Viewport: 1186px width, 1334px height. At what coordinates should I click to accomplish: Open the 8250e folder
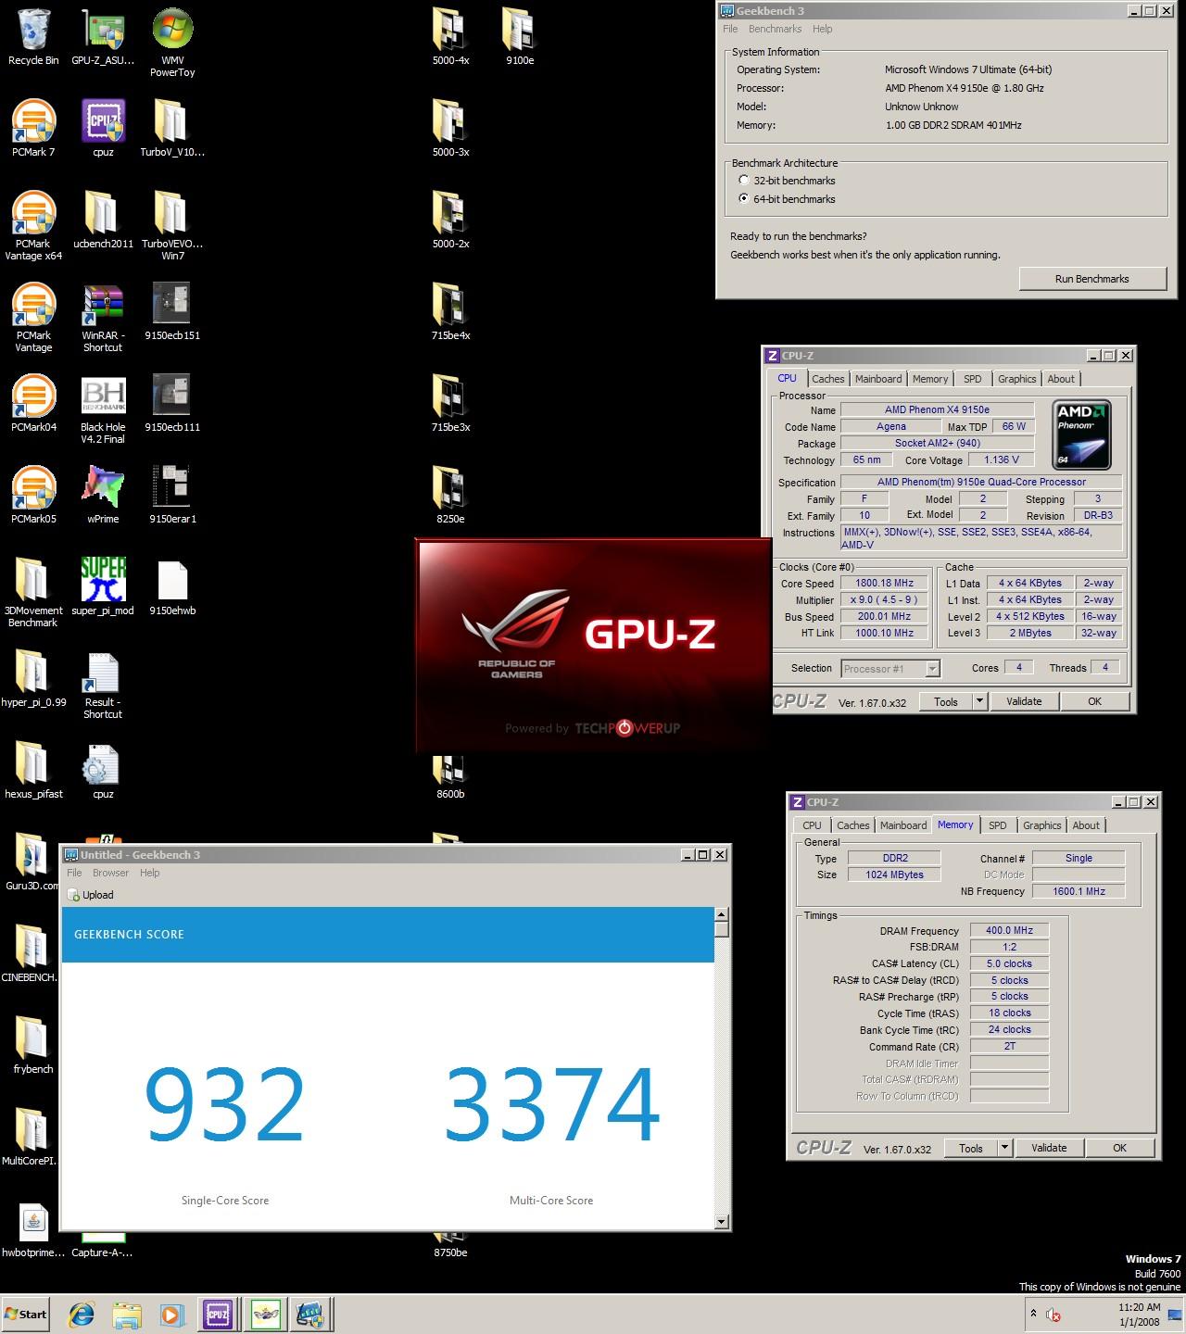pyautogui.click(x=450, y=496)
